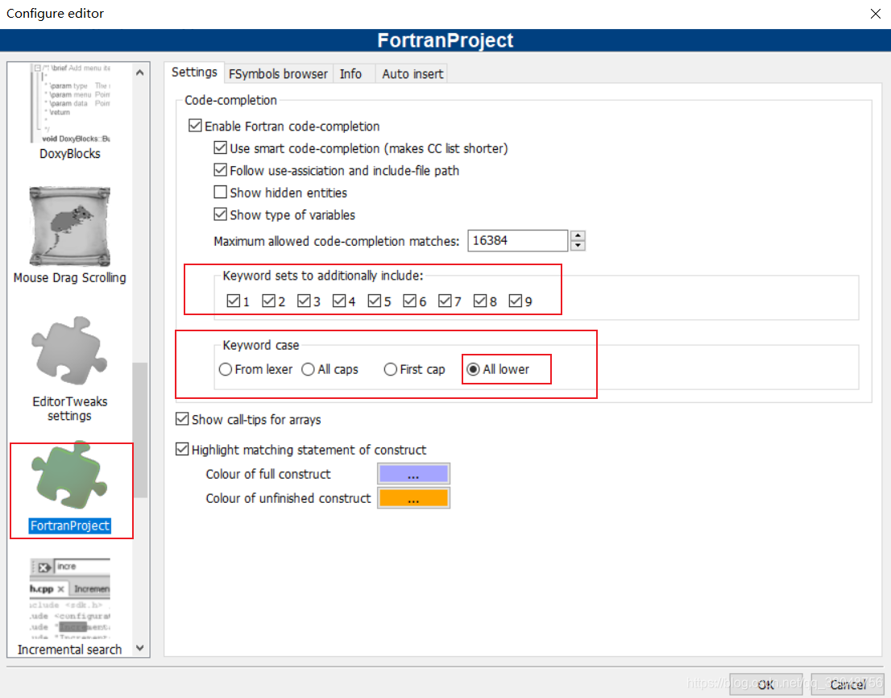Open the DoxyBlocks settings icon
The width and height of the screenshot is (891, 698).
70,103
